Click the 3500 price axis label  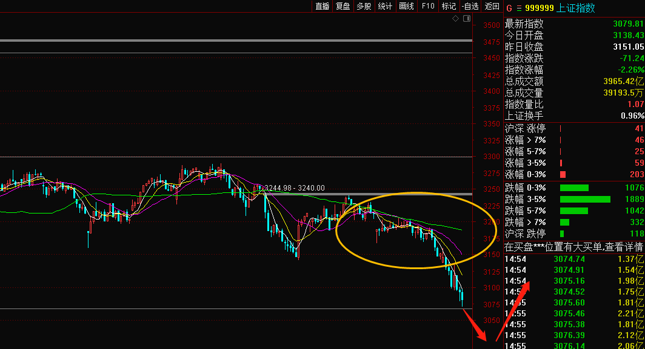pos(492,25)
